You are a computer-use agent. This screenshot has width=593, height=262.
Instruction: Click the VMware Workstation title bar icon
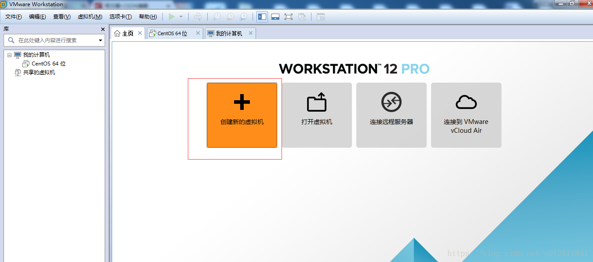pos(4,4)
